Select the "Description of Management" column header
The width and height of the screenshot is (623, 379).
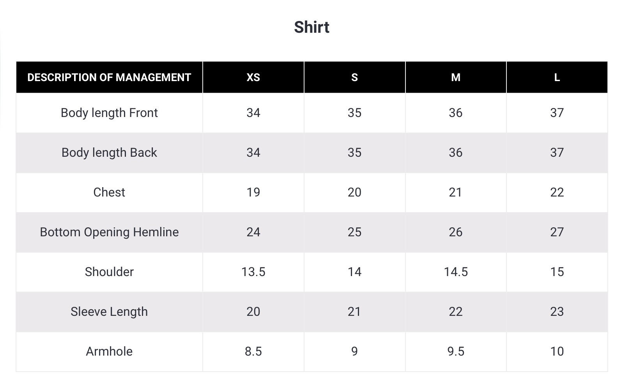(x=109, y=77)
